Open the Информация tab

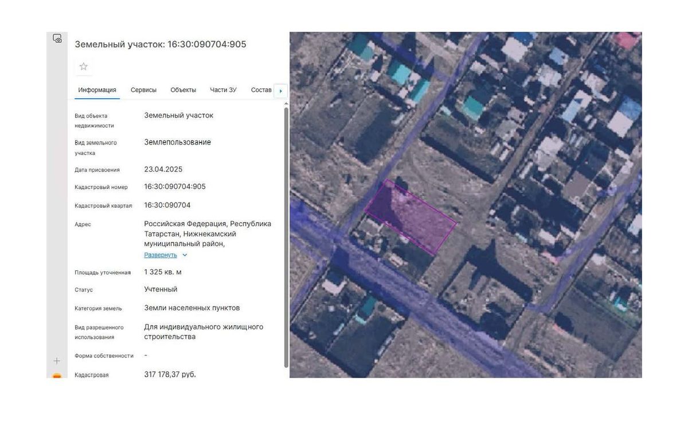pyautogui.click(x=97, y=90)
